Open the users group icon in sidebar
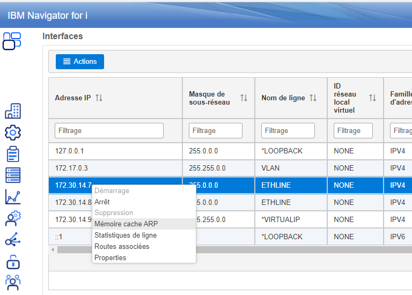This screenshot has width=412, height=295. (13, 282)
